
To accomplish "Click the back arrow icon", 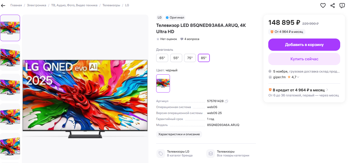I will (3, 5).
